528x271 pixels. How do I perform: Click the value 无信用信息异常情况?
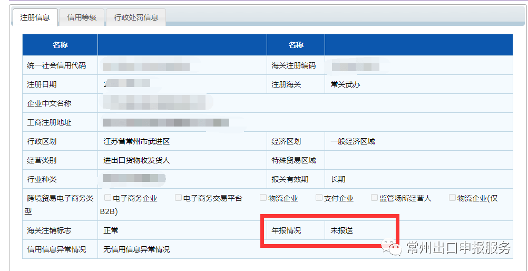pyautogui.click(x=136, y=249)
